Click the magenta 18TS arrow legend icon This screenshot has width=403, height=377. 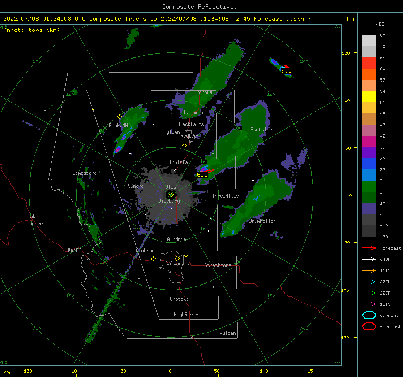point(369,304)
